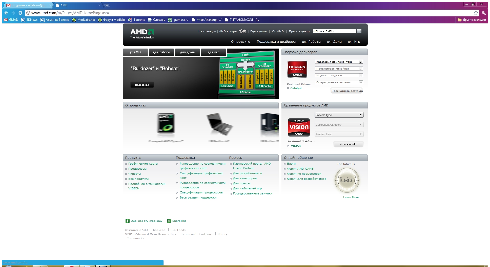Click the Оцените эту страницу plus icon

[128, 221]
